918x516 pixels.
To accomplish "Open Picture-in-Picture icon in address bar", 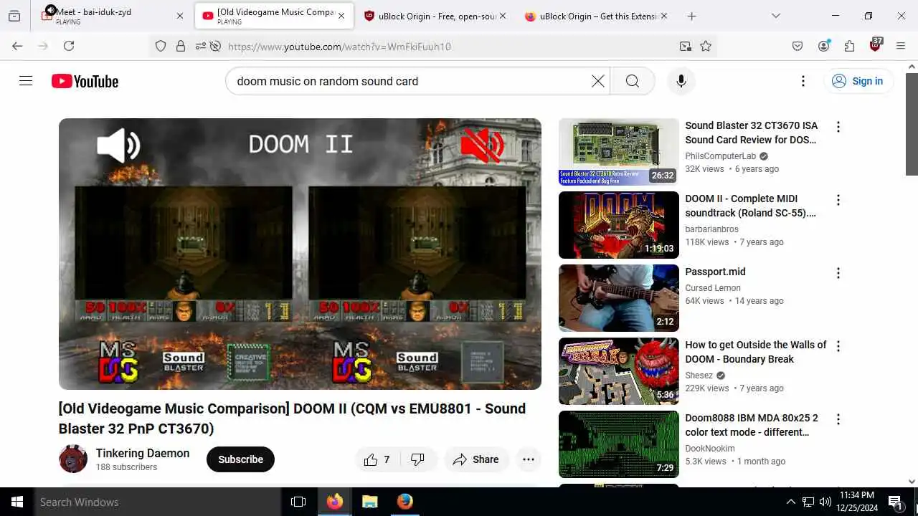I will point(686,46).
